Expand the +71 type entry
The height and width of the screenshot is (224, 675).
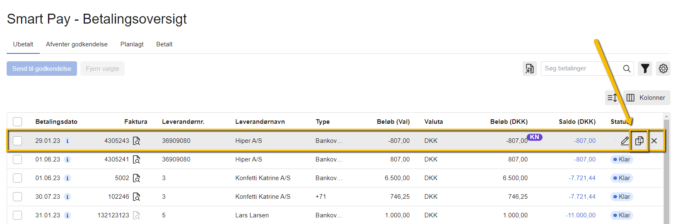(x=321, y=197)
